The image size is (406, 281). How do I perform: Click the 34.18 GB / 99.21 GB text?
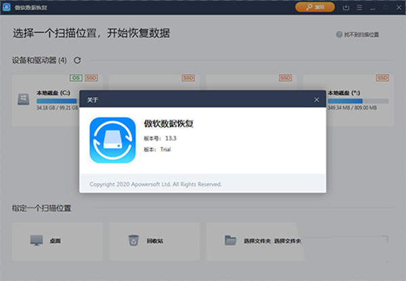pyautogui.click(x=58, y=108)
